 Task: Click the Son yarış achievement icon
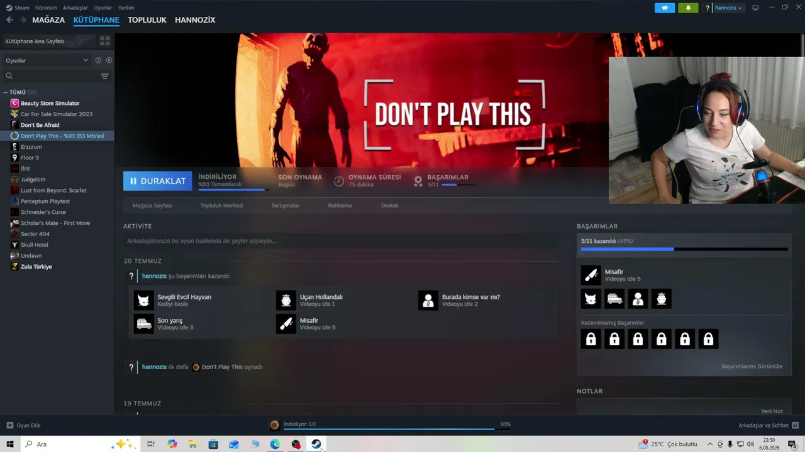tap(144, 324)
